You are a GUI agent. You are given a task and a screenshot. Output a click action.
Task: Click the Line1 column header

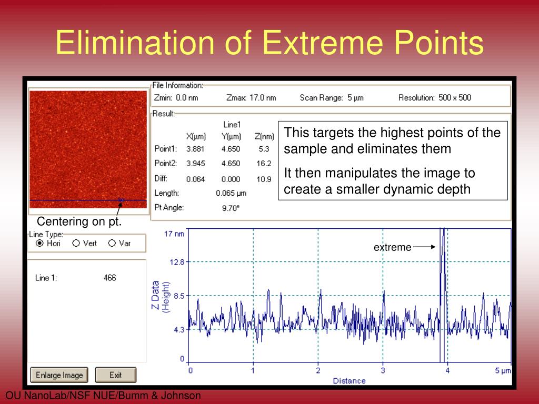[232, 124]
